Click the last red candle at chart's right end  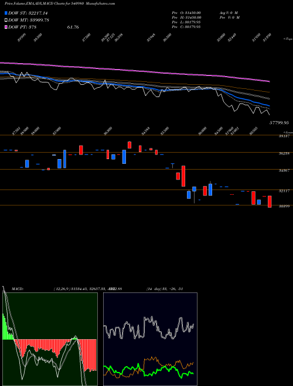pos(270,202)
